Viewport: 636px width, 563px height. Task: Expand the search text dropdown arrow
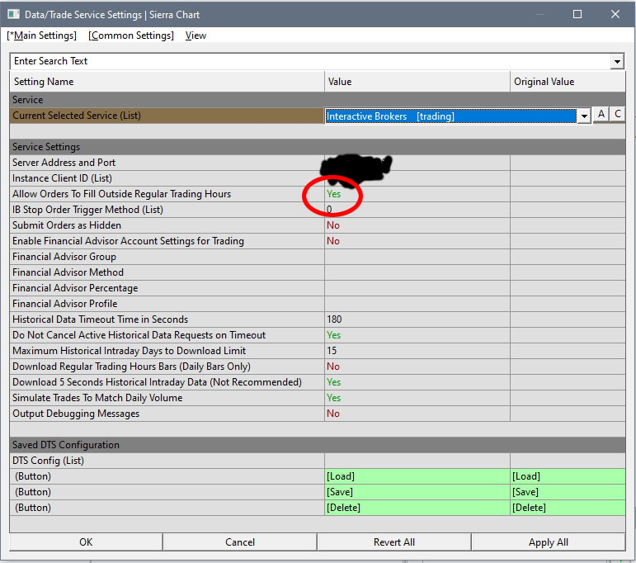[617, 62]
